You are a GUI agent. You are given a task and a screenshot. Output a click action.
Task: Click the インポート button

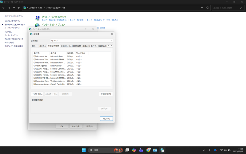click(37, 94)
